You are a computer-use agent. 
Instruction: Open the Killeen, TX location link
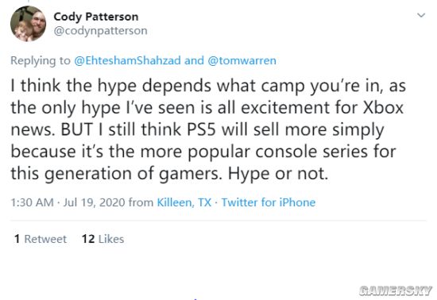pos(184,202)
